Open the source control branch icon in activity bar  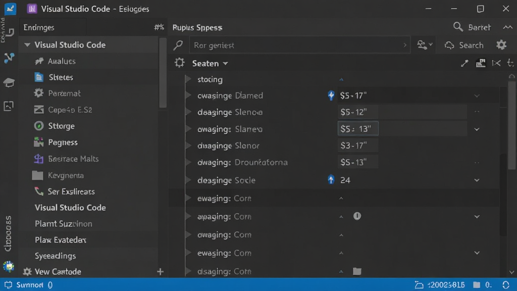(x=9, y=58)
